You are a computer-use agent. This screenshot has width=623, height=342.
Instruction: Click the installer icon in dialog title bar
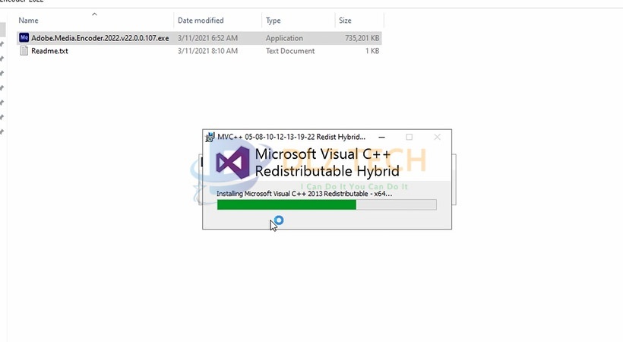(x=210, y=137)
